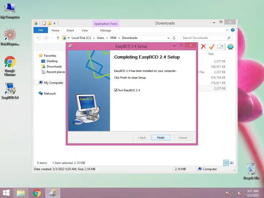Screen dimensions: 264x198
Task: Click the muted volume tray icon
Action: point(240,193)
